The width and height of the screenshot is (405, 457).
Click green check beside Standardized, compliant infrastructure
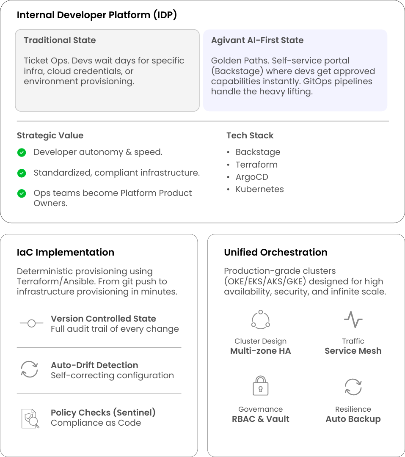click(22, 173)
